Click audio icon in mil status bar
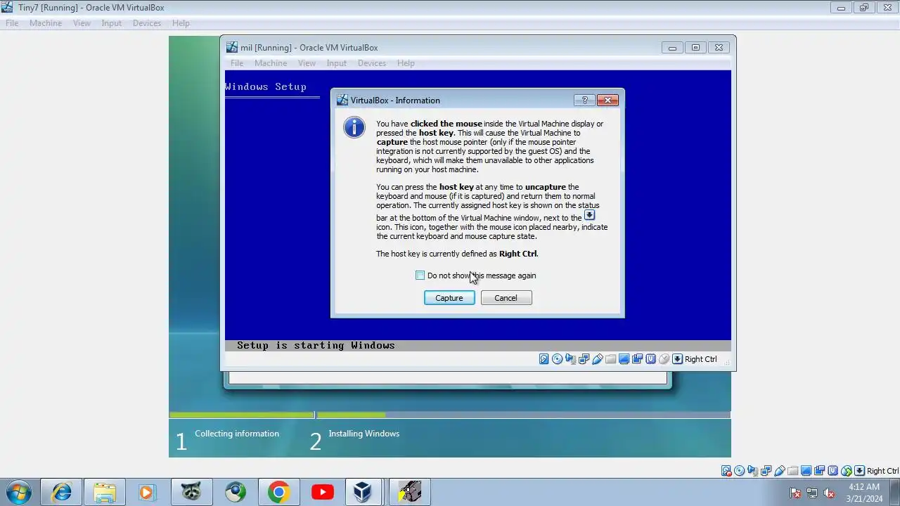The height and width of the screenshot is (506, 900). (x=570, y=359)
